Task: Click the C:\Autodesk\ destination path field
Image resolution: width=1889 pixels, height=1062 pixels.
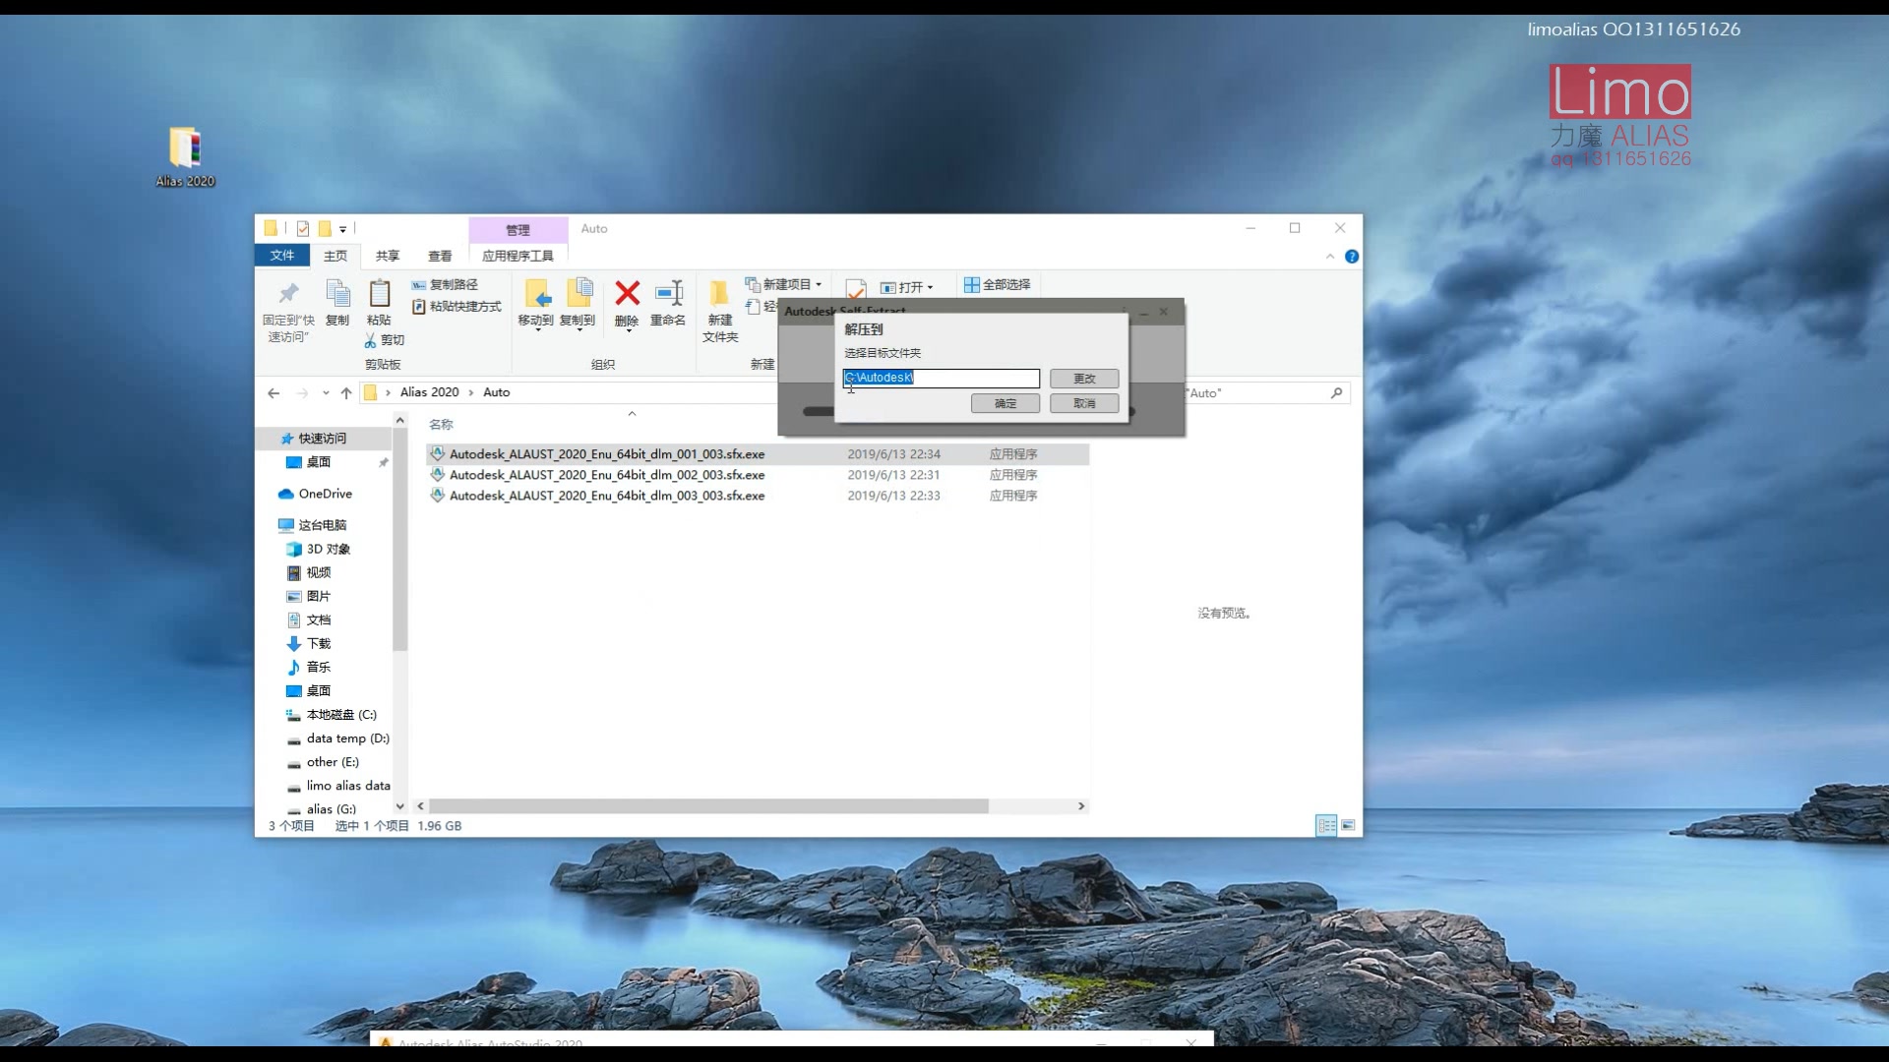Action: (x=941, y=379)
